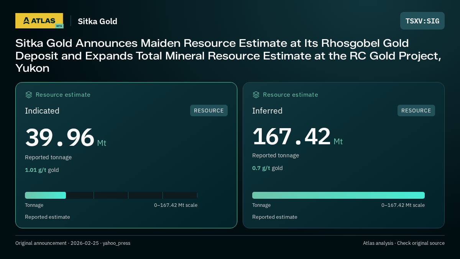Click the 'Indicated' card heading

point(42,111)
